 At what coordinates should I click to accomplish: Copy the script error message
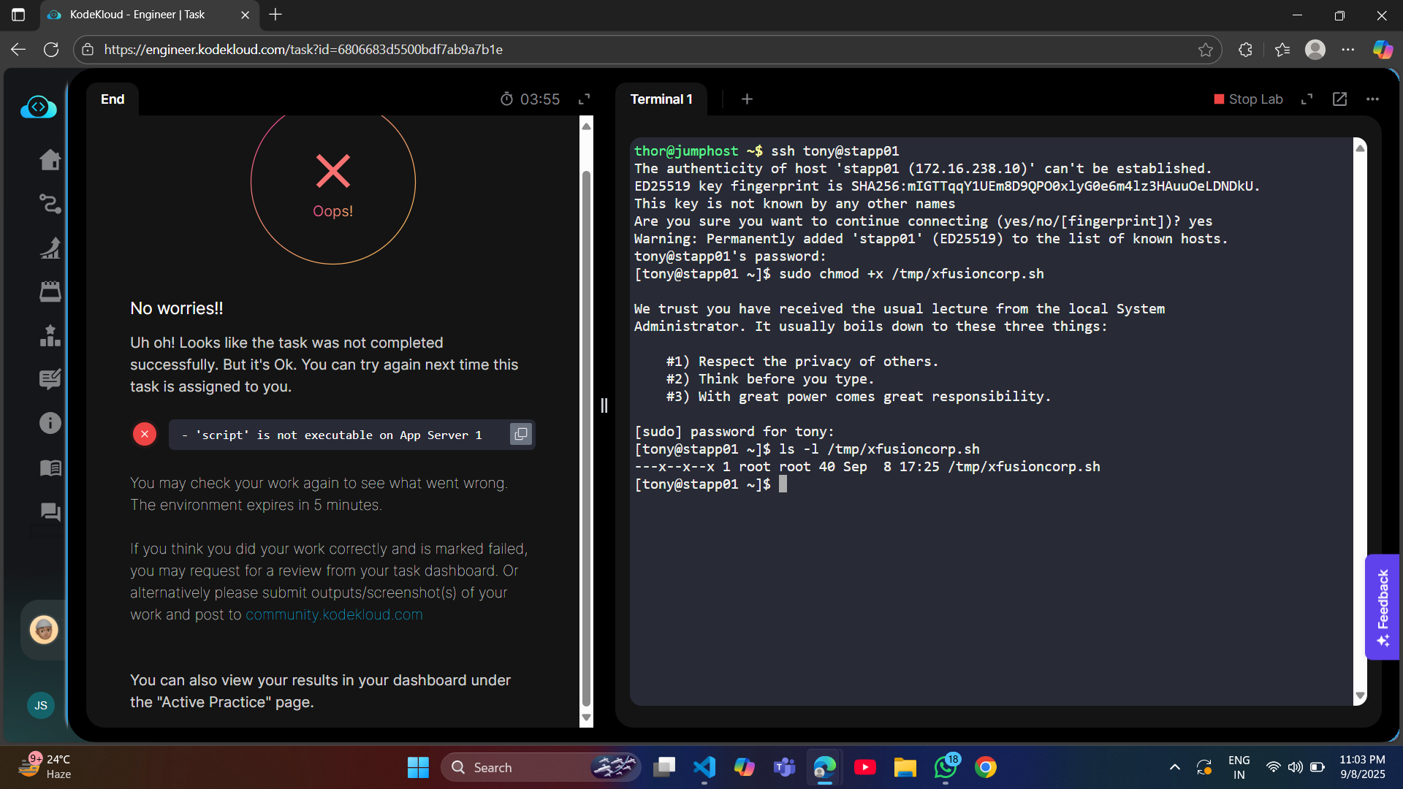[520, 435]
